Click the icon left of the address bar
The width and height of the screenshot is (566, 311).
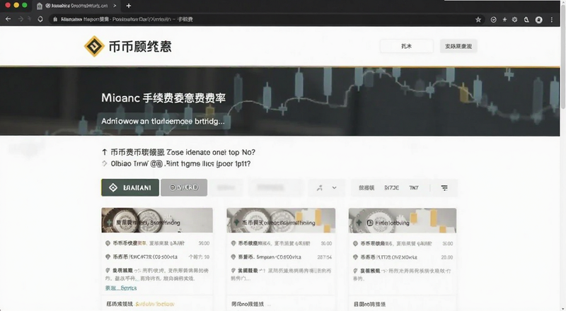pos(40,19)
